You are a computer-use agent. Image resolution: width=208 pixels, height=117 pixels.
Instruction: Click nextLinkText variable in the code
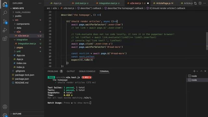pos(87,57)
